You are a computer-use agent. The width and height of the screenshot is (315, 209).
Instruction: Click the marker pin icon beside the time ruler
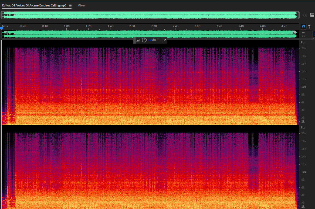[309, 26]
